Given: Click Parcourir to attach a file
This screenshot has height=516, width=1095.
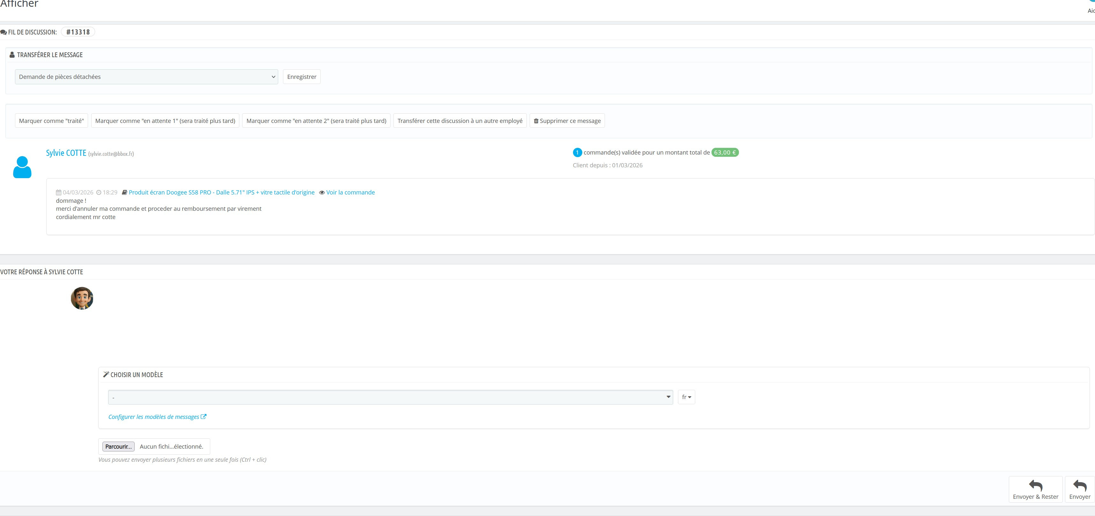Looking at the screenshot, I should [118, 446].
